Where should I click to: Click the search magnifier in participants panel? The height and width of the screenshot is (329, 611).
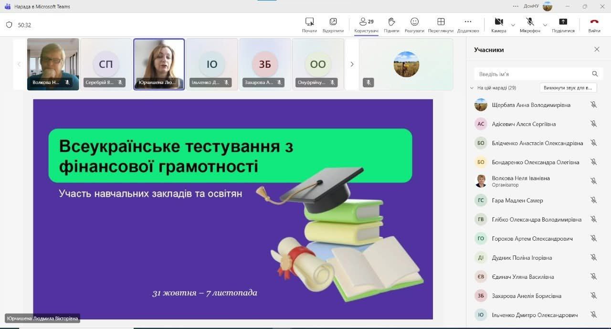(x=595, y=74)
